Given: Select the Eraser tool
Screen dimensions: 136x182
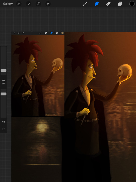Looking at the screenshot, I should pyautogui.click(x=109, y=4).
